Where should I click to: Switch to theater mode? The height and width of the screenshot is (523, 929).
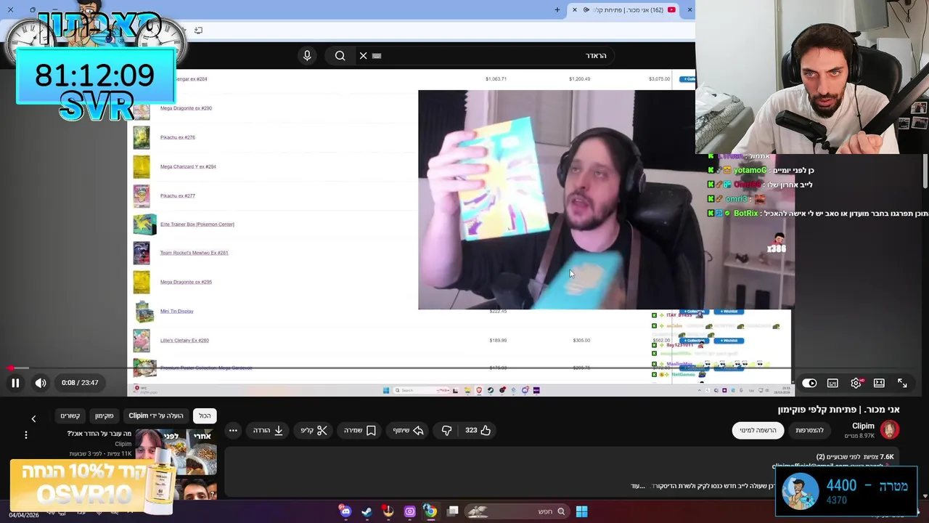pos(879,383)
